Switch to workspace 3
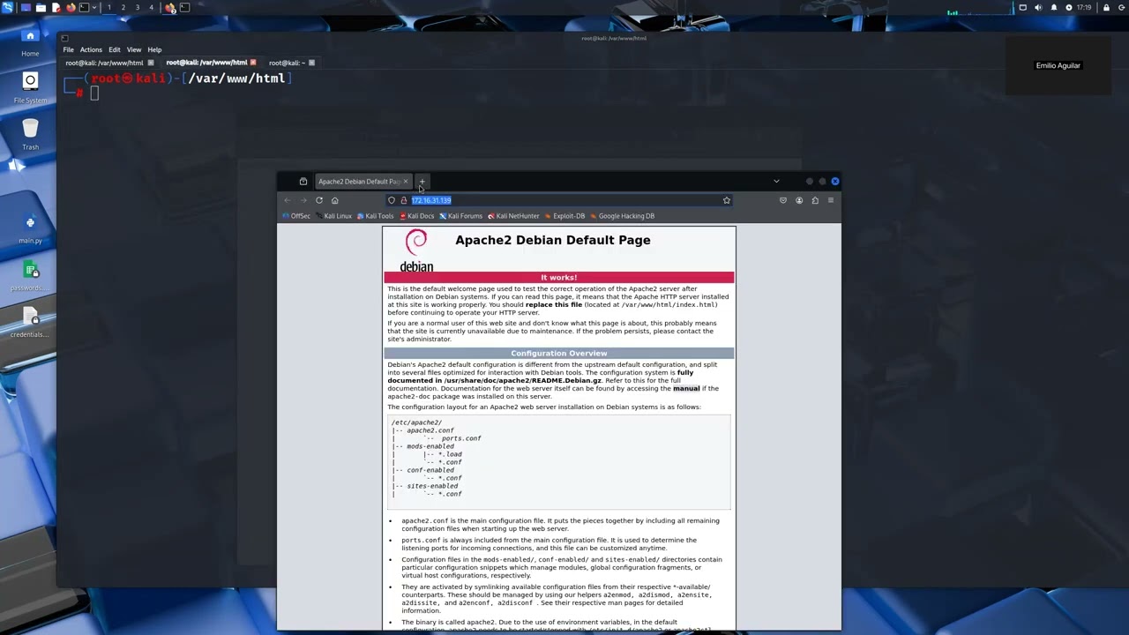This screenshot has height=635, width=1129. click(138, 7)
